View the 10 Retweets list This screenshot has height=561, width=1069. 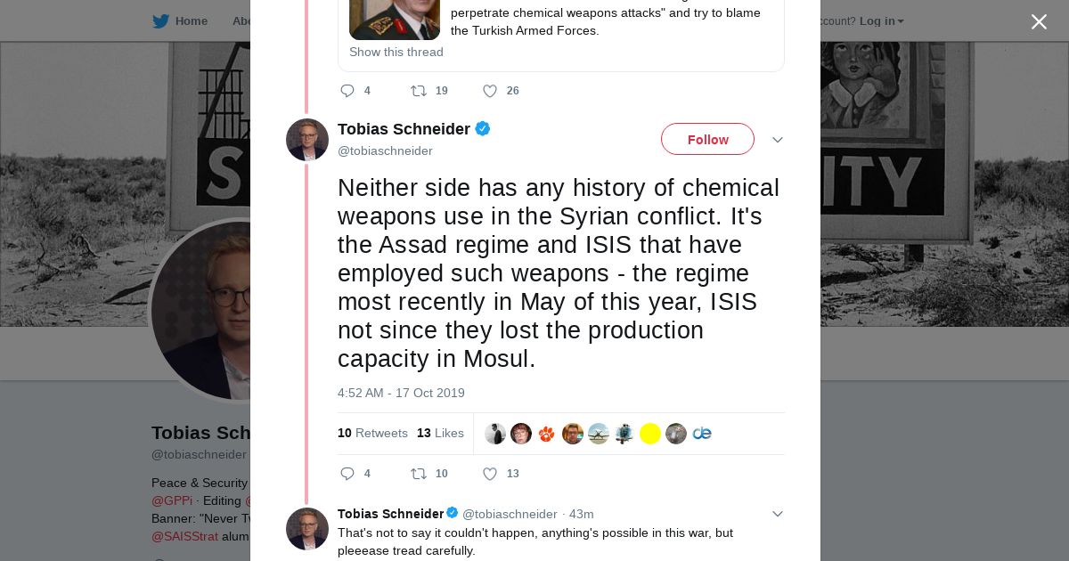[372, 434]
